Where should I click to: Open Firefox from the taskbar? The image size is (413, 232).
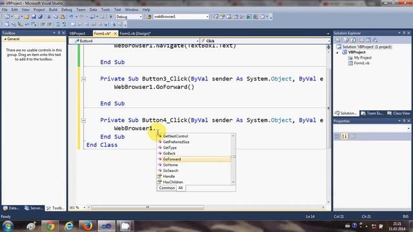(x=88, y=226)
